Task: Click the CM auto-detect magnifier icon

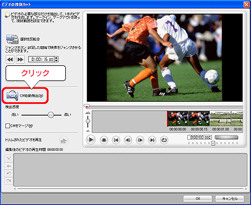Action: tap(12, 96)
